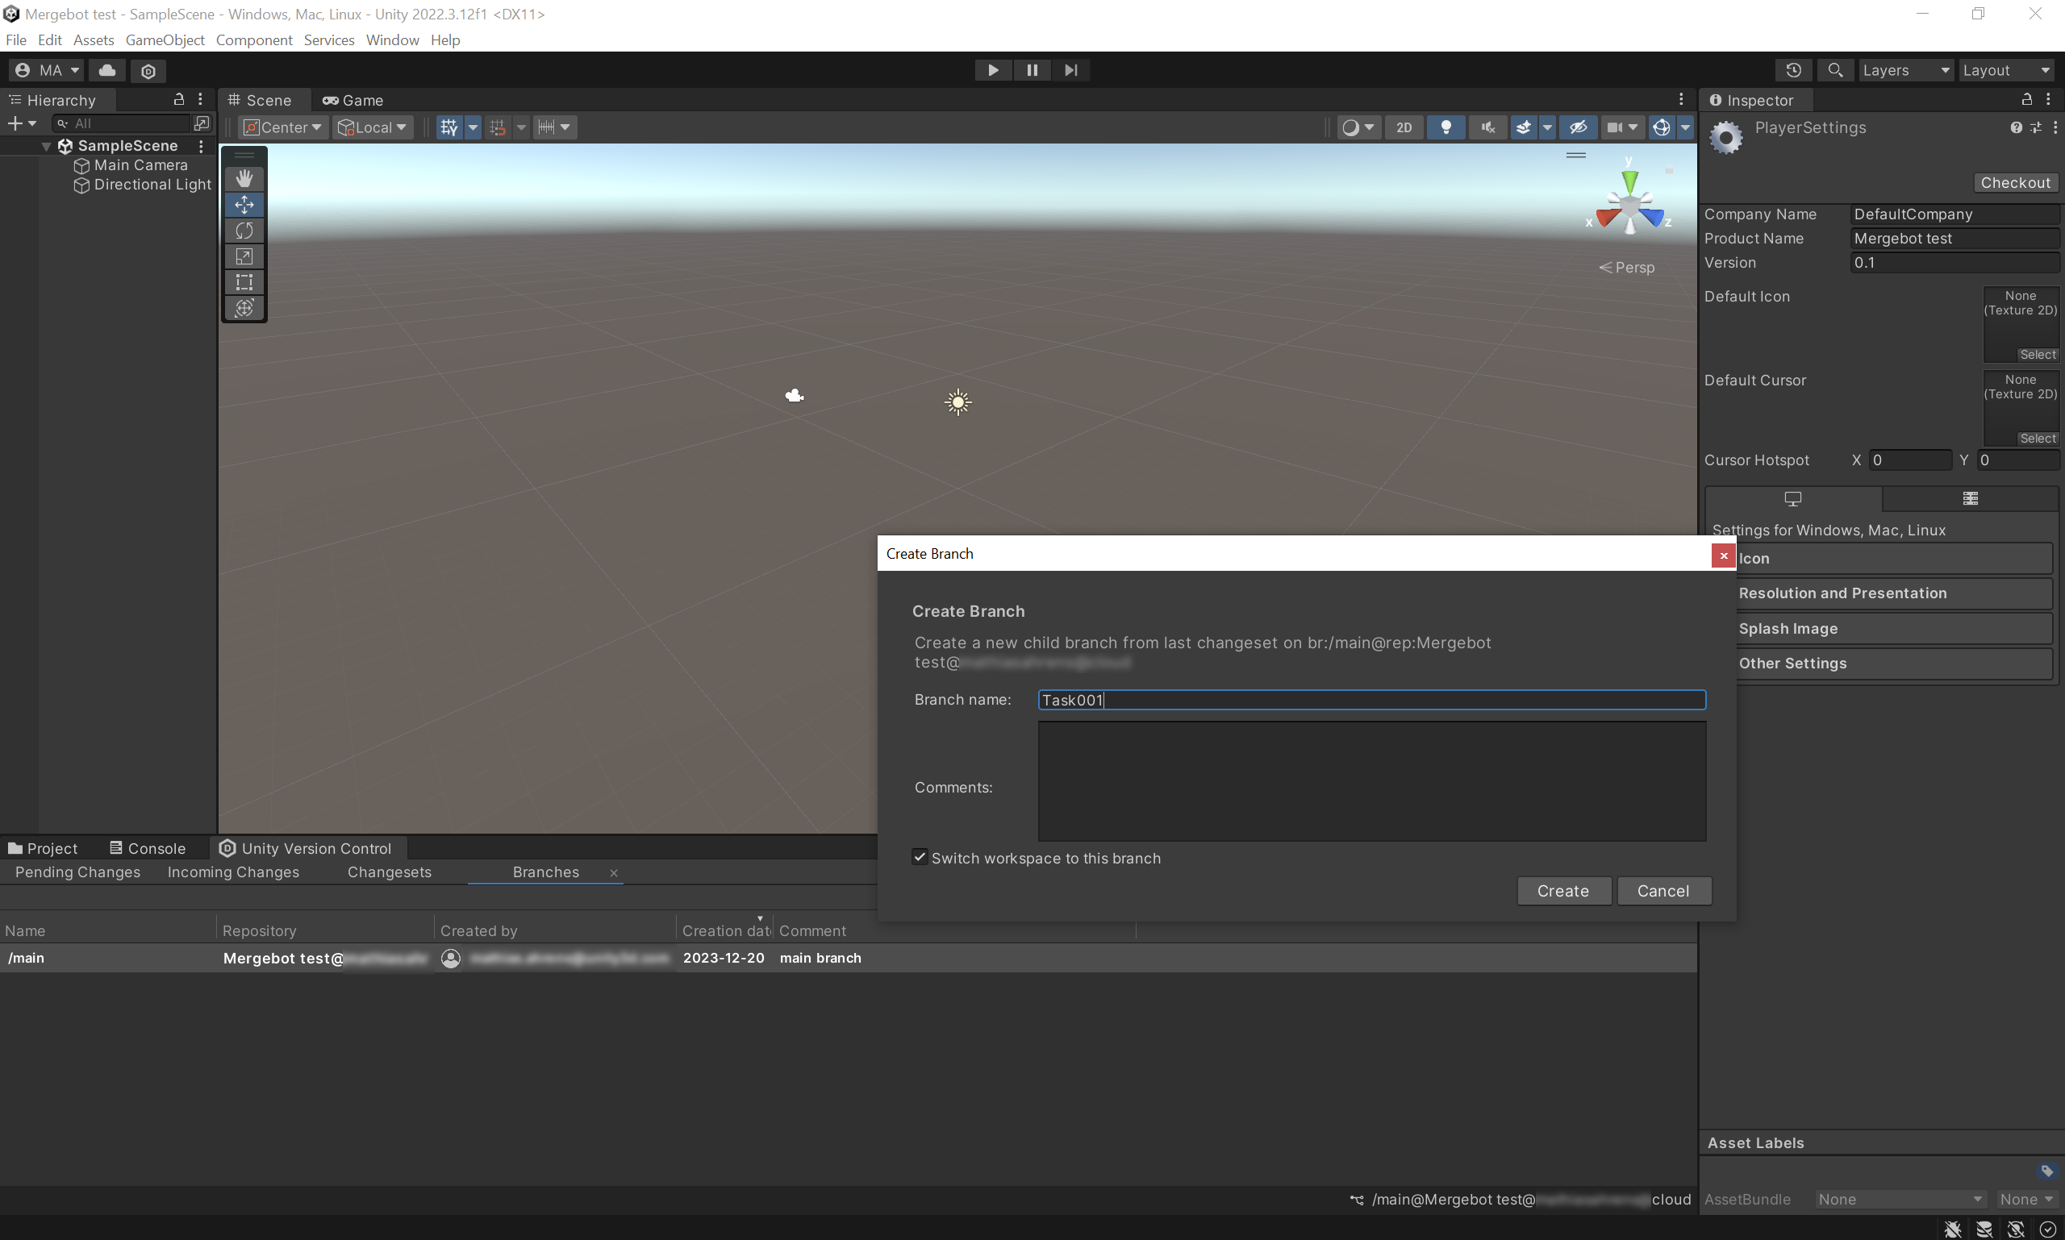Screen dimensions: 2065x1240
Task: Click the Comments text area
Action: (1371, 780)
